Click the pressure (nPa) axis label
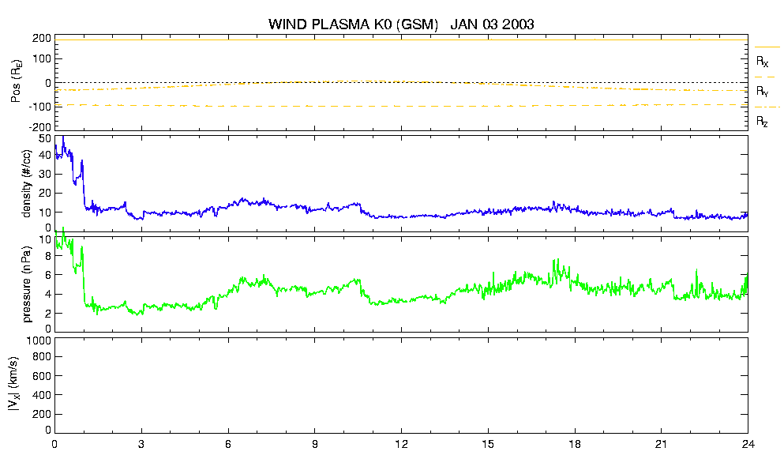The image size is (784, 474). point(27,284)
